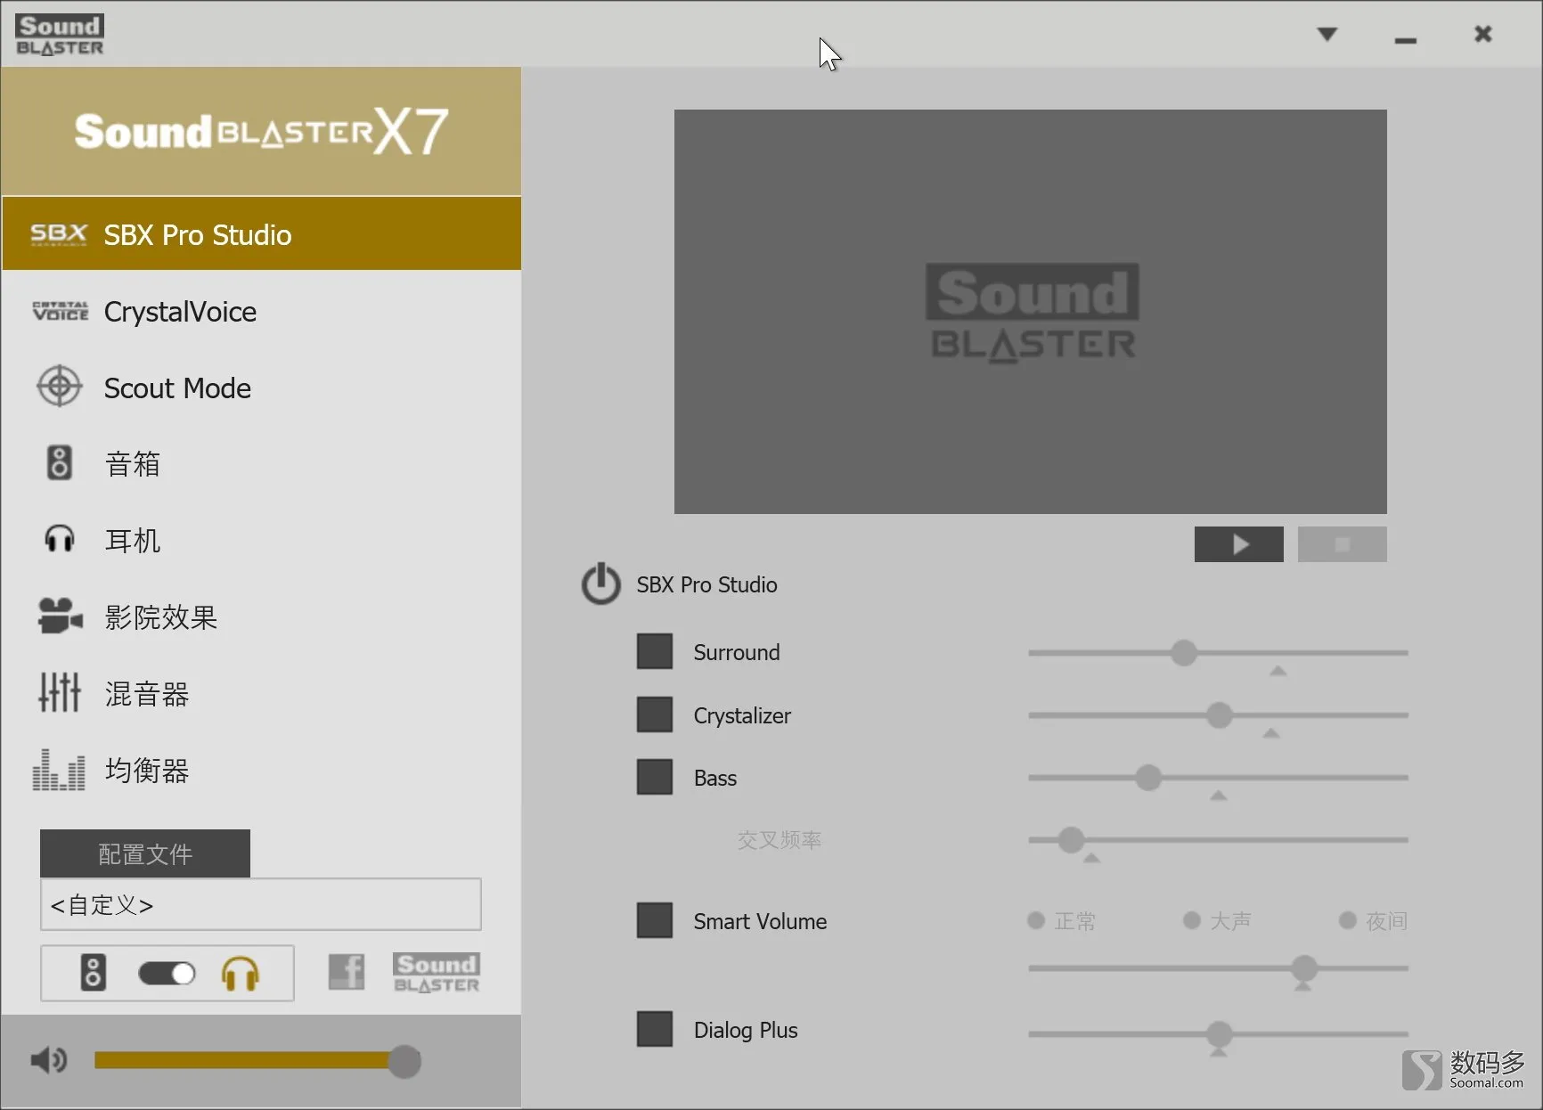Open the Facebook link icon
Viewport: 1543px width, 1110px height.
pos(347,972)
